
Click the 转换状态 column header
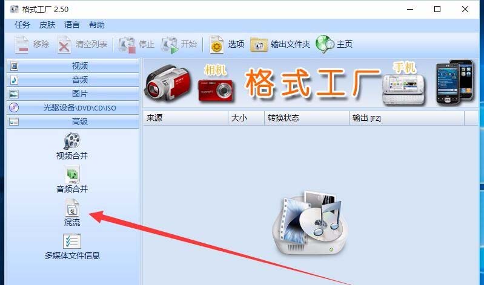pyautogui.click(x=307, y=118)
